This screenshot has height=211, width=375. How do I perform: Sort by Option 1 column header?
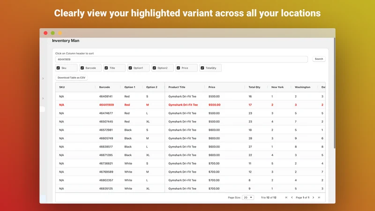130,87
